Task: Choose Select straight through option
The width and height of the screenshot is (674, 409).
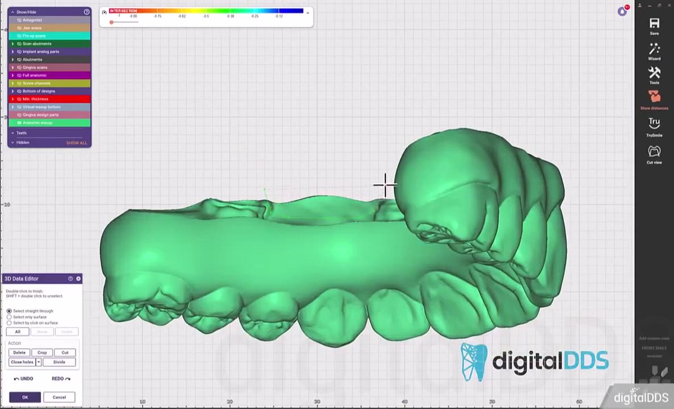Action: coord(9,311)
